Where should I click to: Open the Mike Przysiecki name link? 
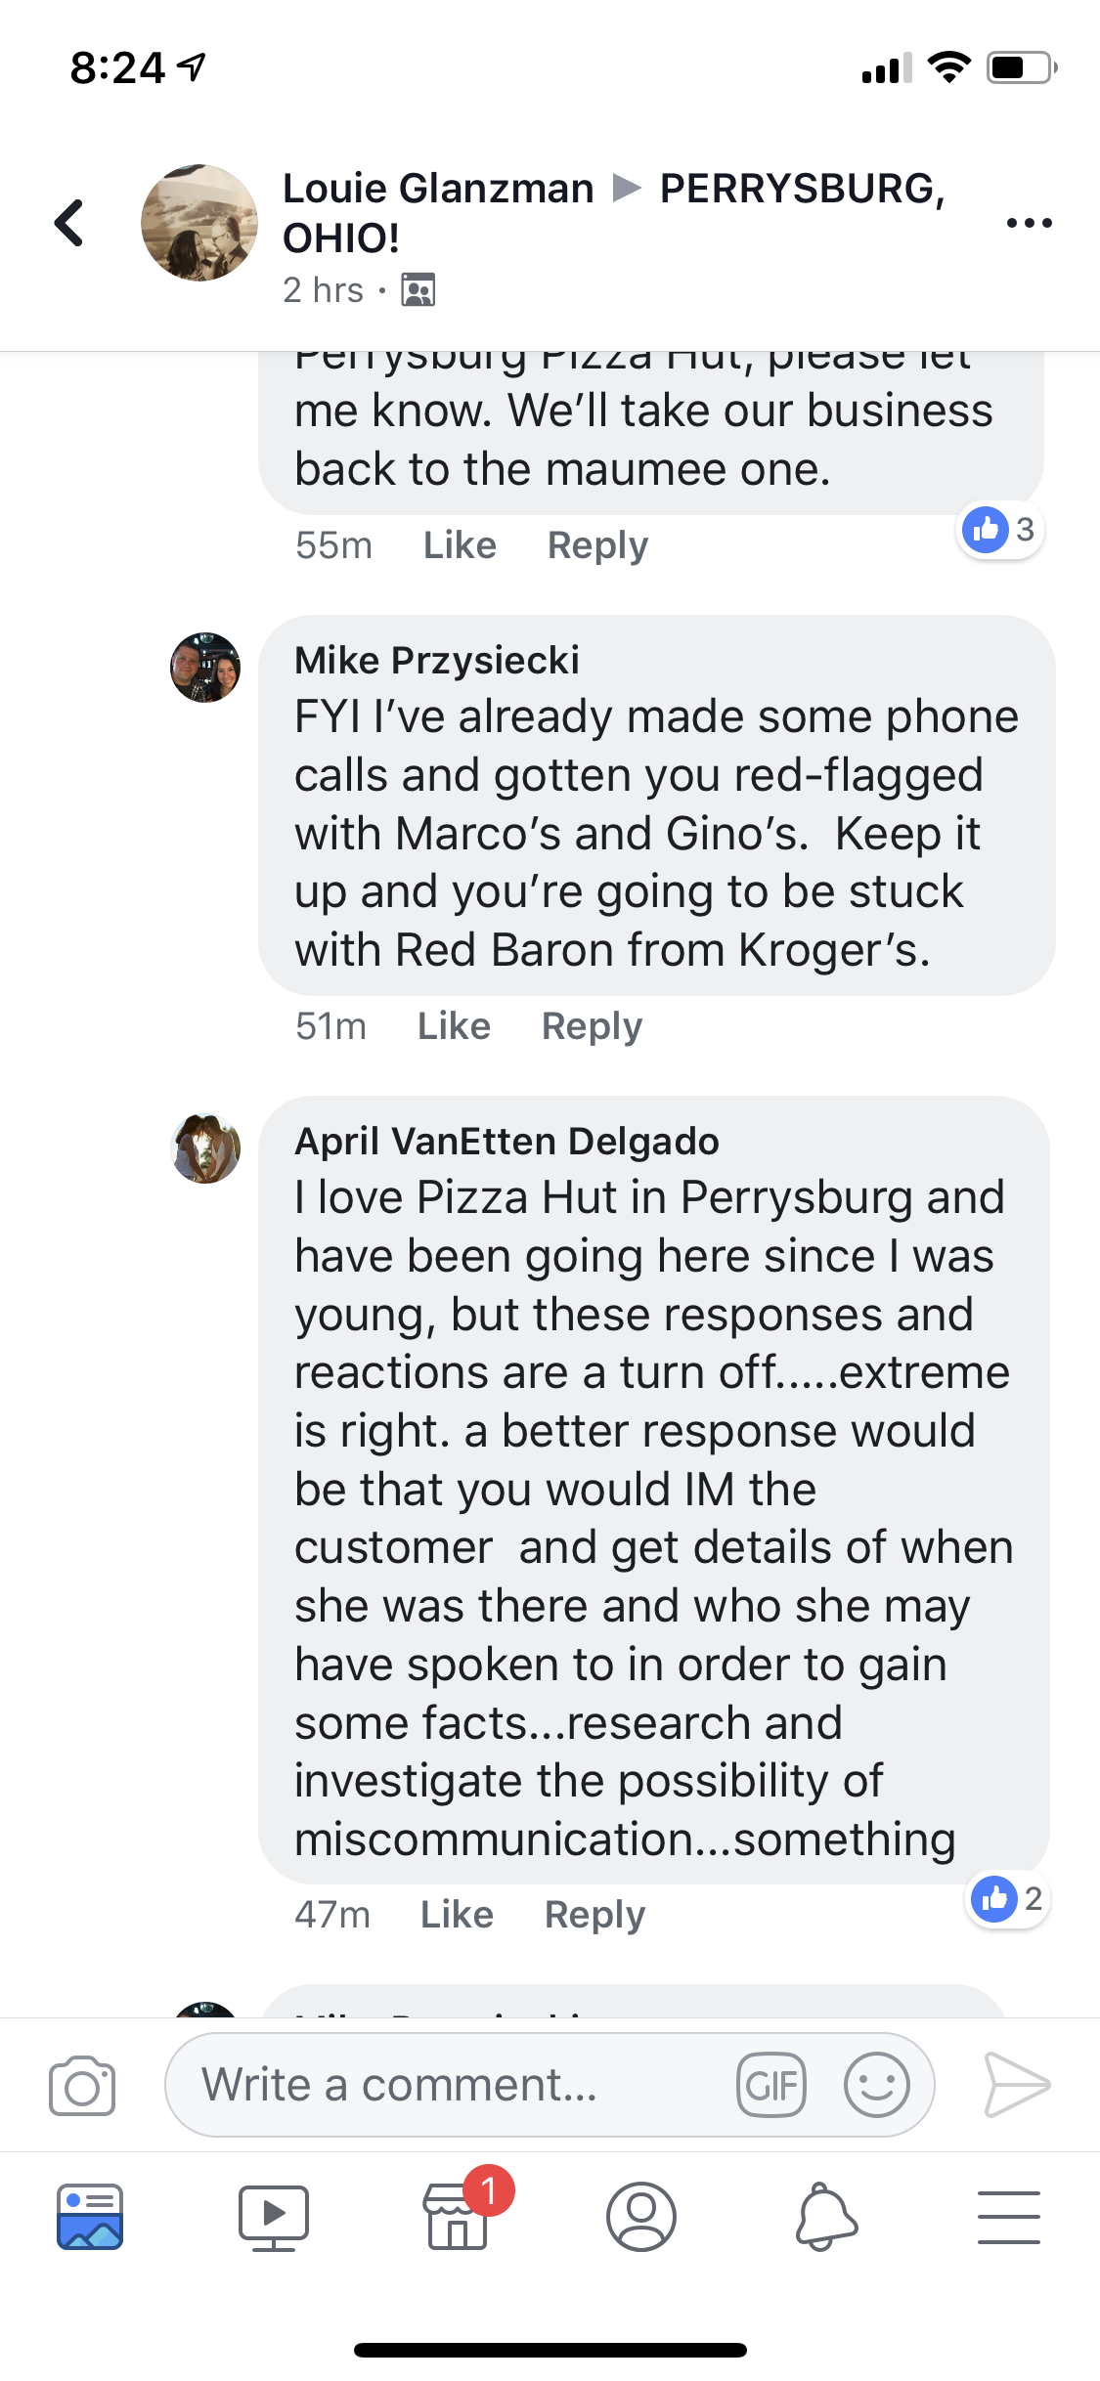tap(437, 661)
